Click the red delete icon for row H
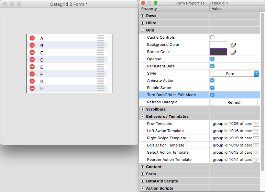This screenshot has width=265, height=192. click(32, 89)
